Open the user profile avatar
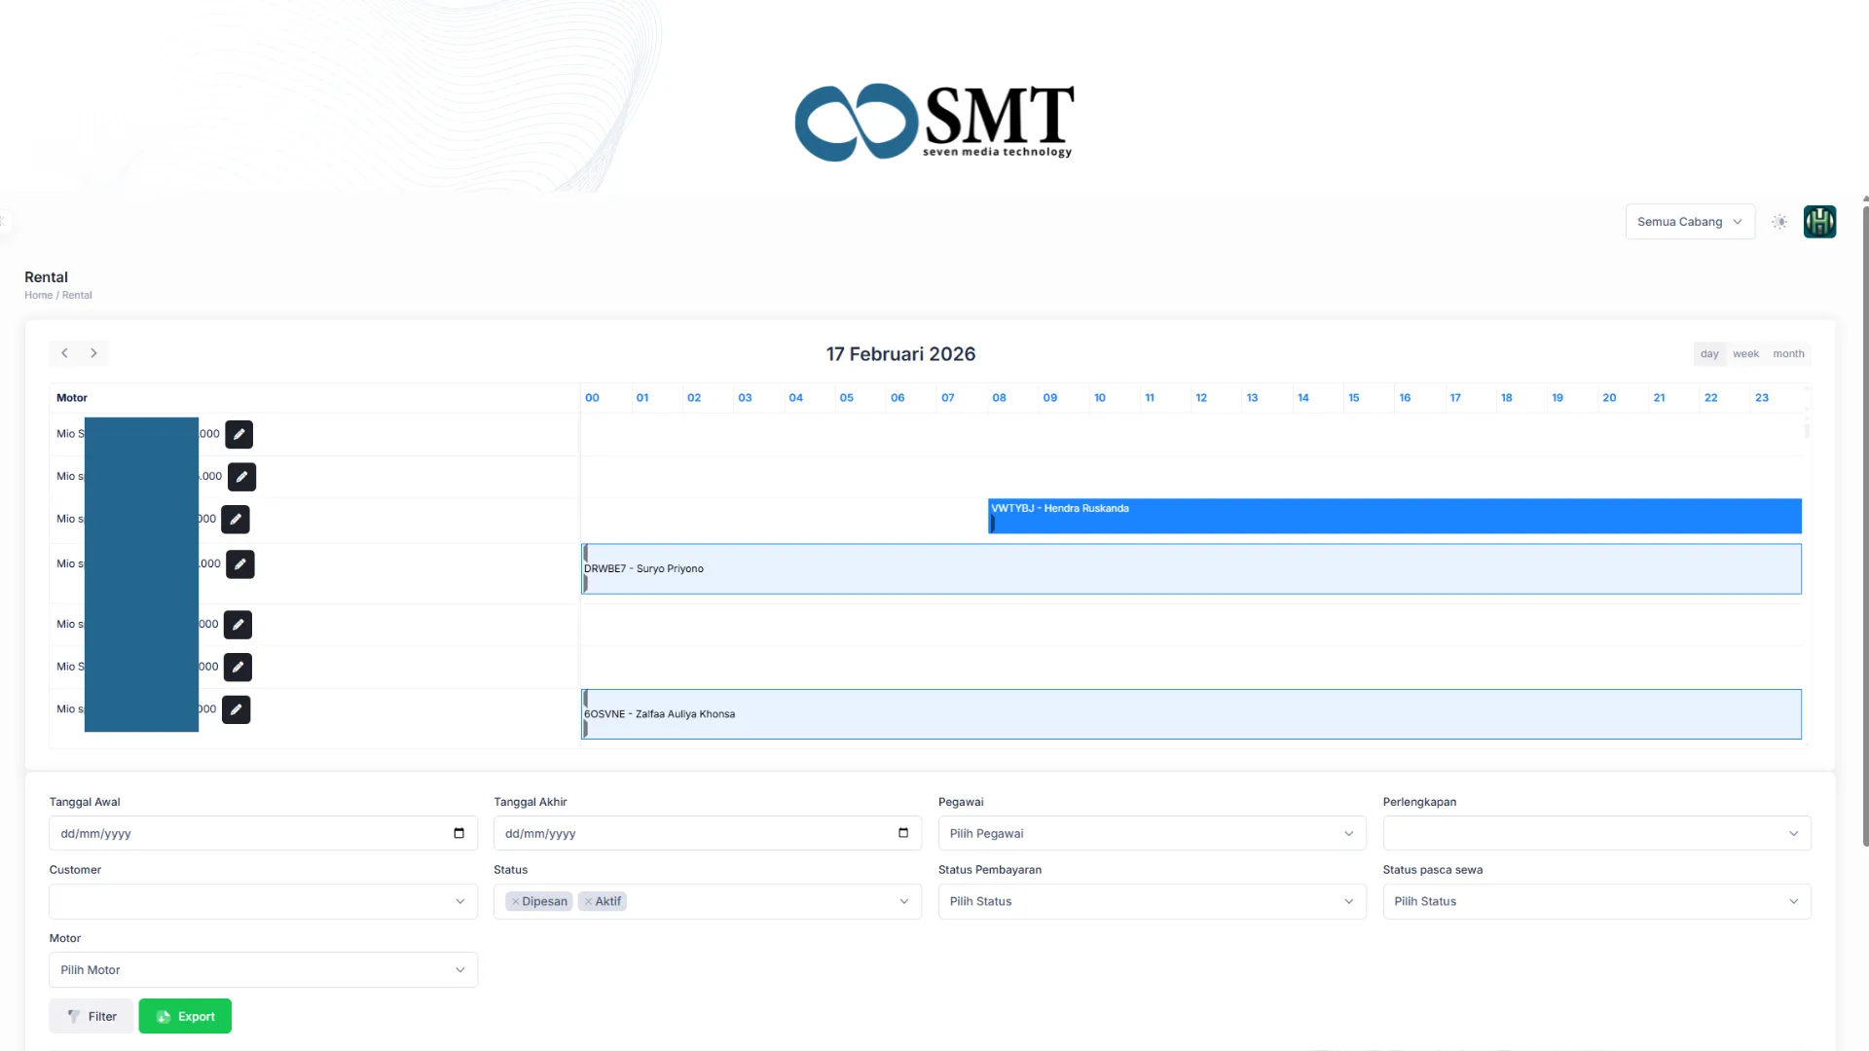This screenshot has width=1869, height=1051. [x=1819, y=222]
